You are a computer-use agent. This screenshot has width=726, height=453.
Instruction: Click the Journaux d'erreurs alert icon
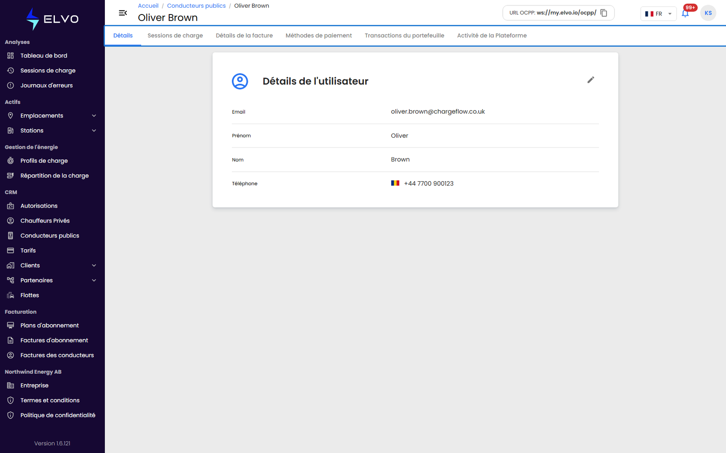click(x=10, y=86)
